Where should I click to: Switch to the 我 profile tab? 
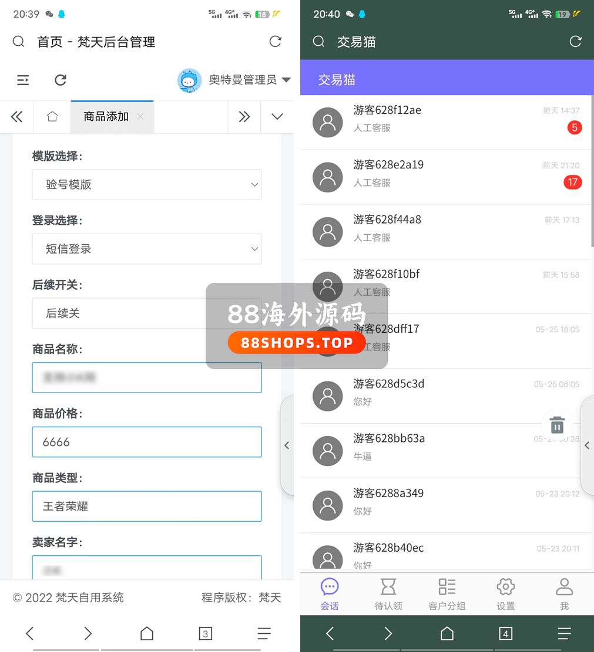564,593
